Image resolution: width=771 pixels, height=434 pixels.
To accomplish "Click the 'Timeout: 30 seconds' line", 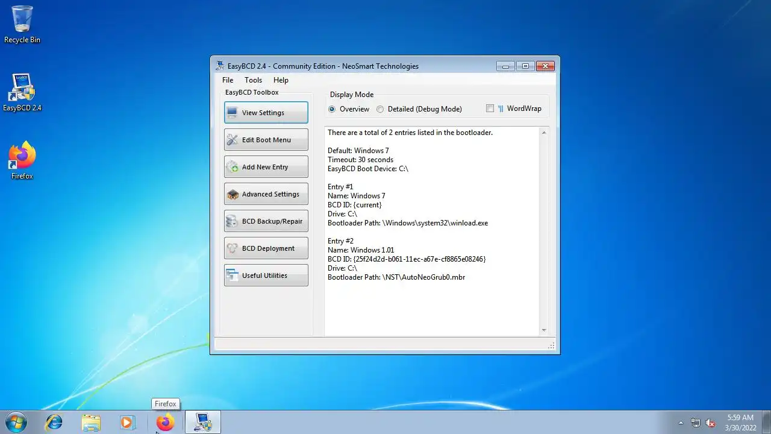I will (360, 160).
